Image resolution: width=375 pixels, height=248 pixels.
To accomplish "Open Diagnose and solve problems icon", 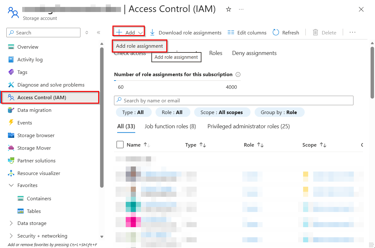I will (x=11, y=85).
